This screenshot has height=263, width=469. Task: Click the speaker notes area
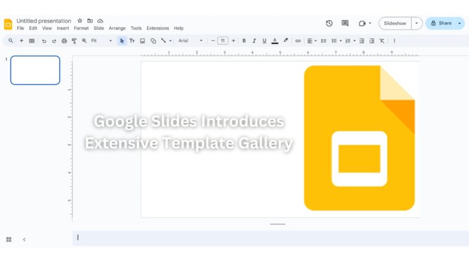[271, 238]
